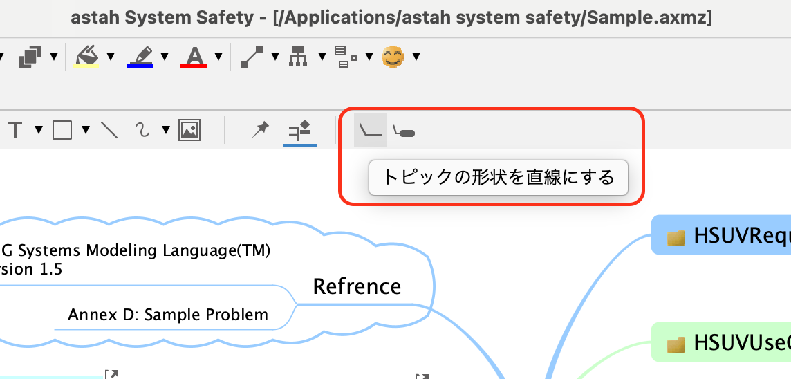Select the Annex D: Sample Problem topic
Screen dimensions: 791x379
click(168, 315)
